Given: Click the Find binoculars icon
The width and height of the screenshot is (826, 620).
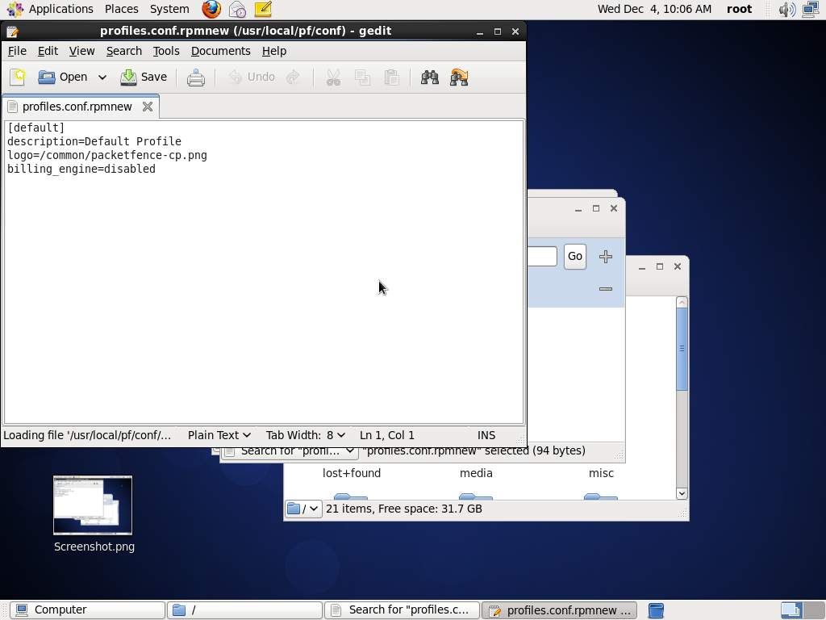Looking at the screenshot, I should 430,77.
